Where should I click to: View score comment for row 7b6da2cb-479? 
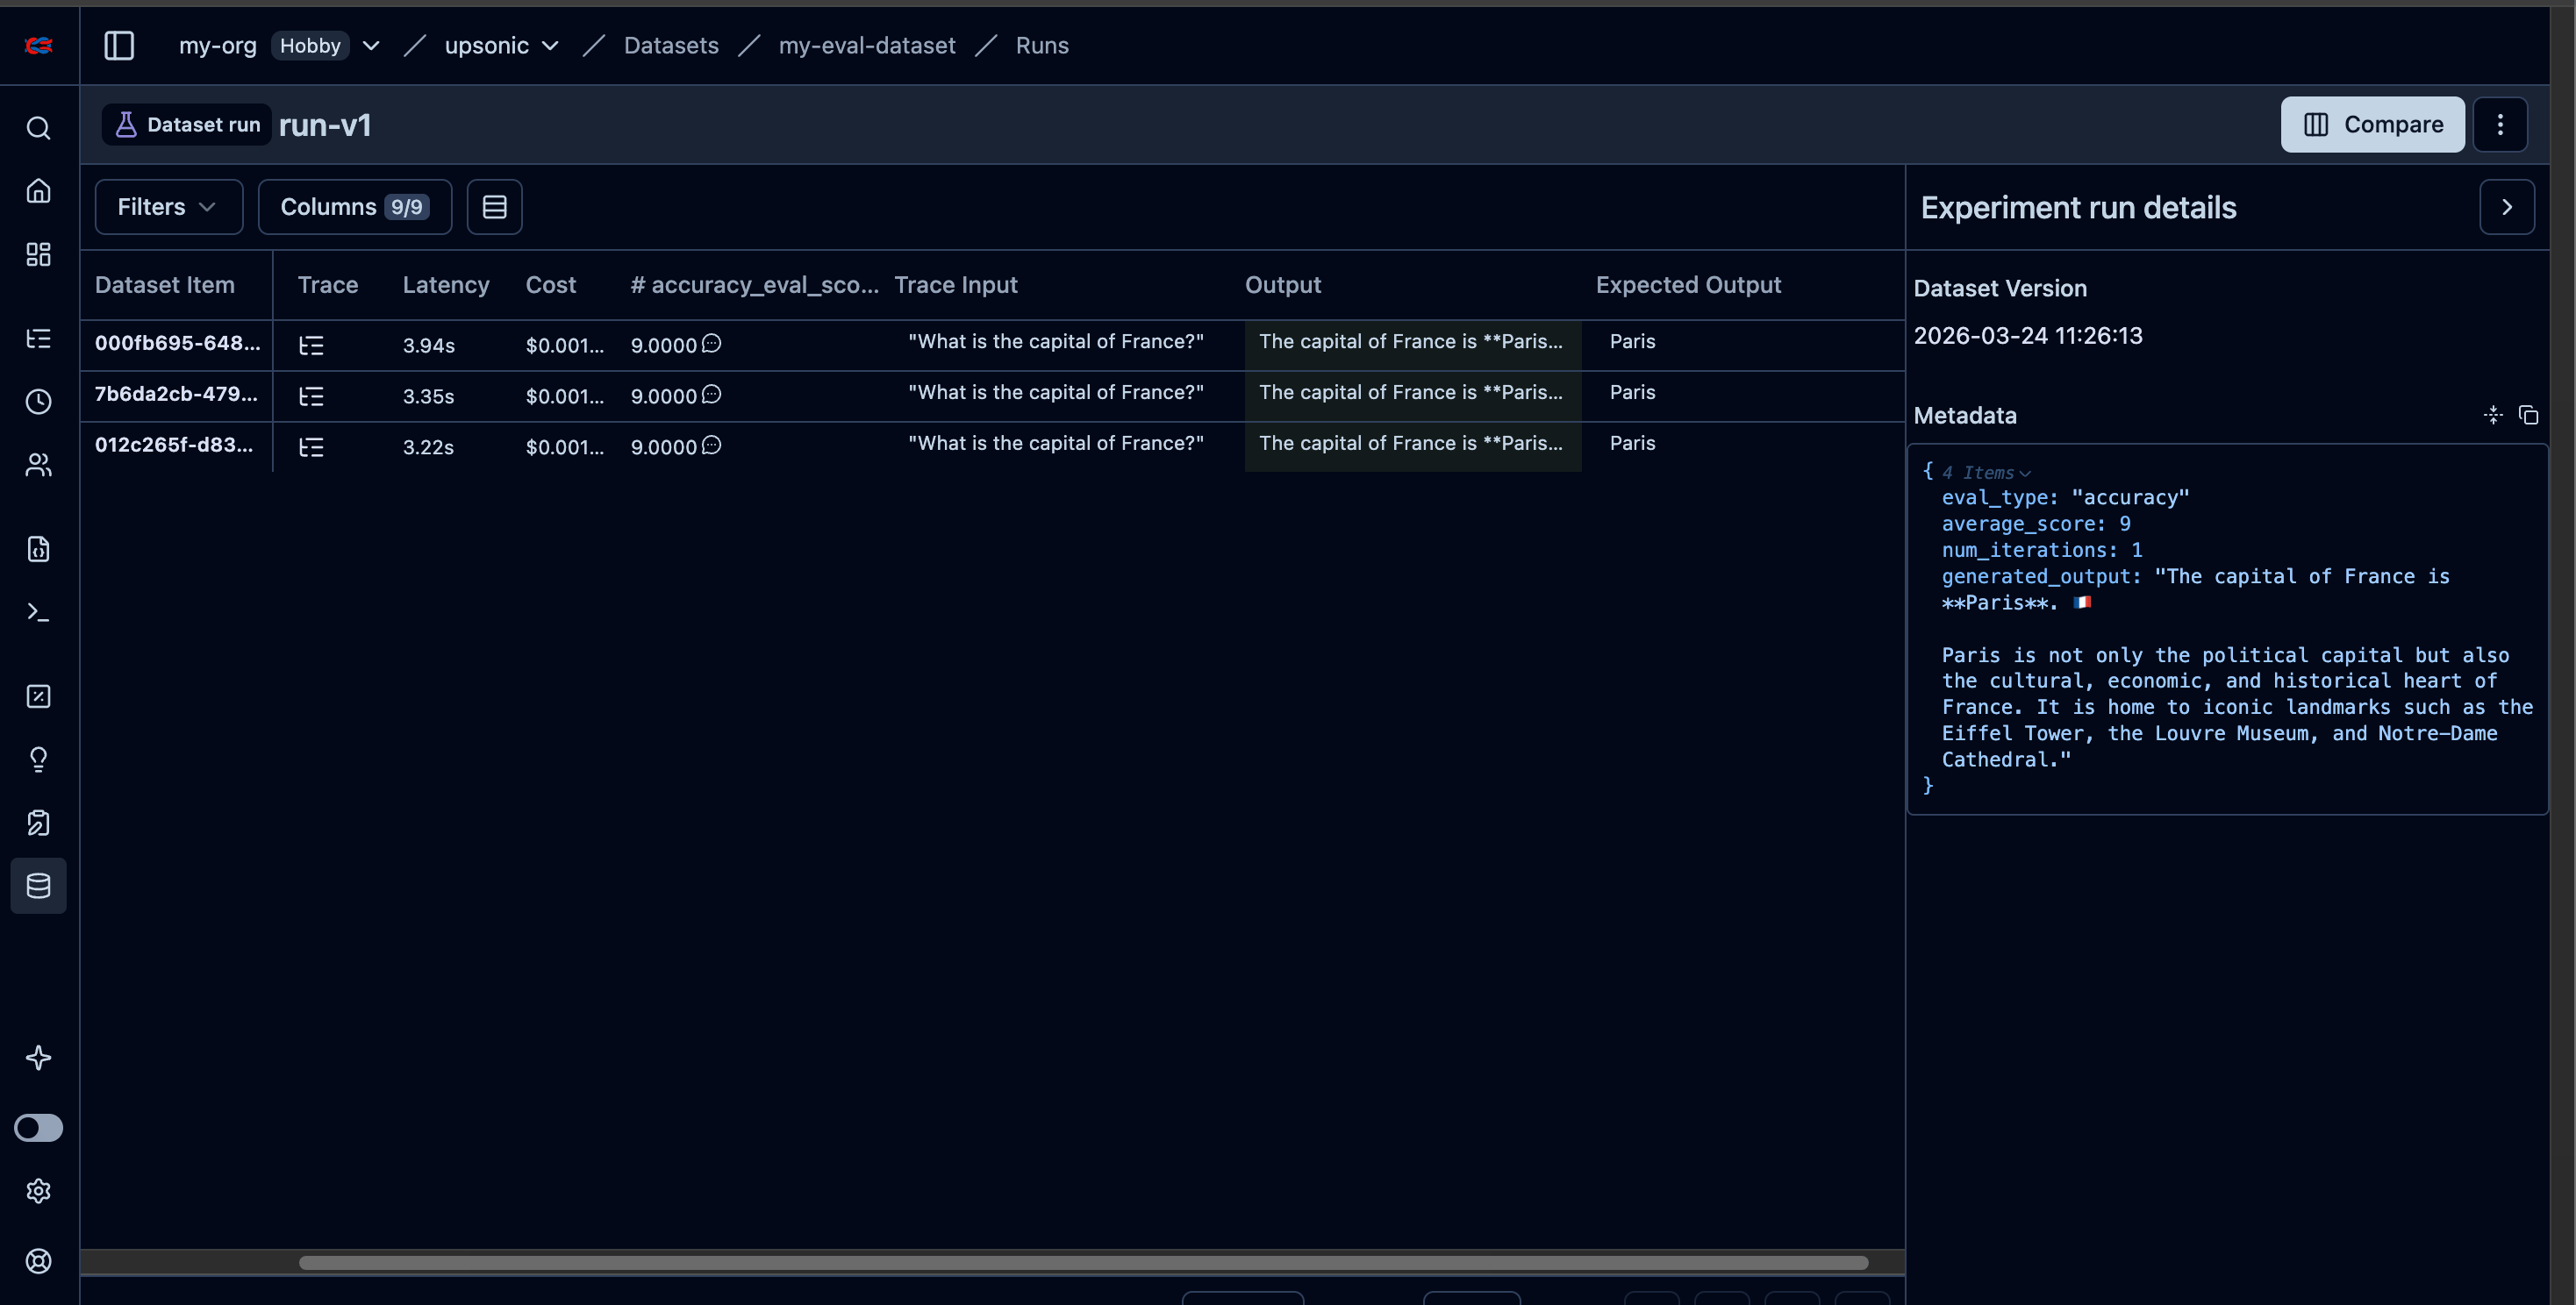click(711, 395)
